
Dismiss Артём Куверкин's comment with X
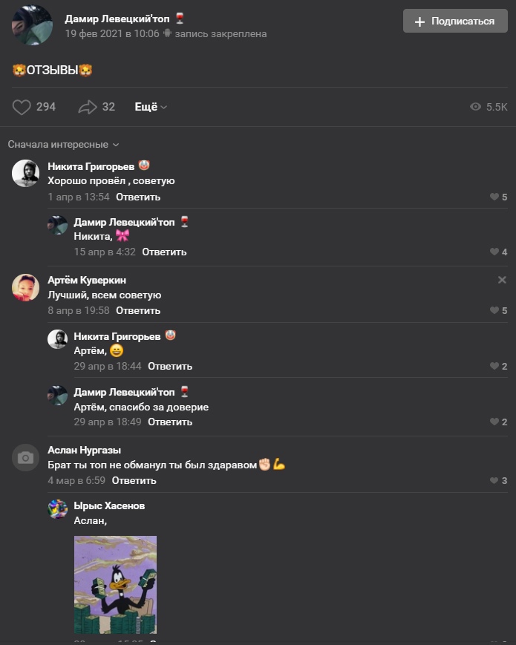coord(502,280)
